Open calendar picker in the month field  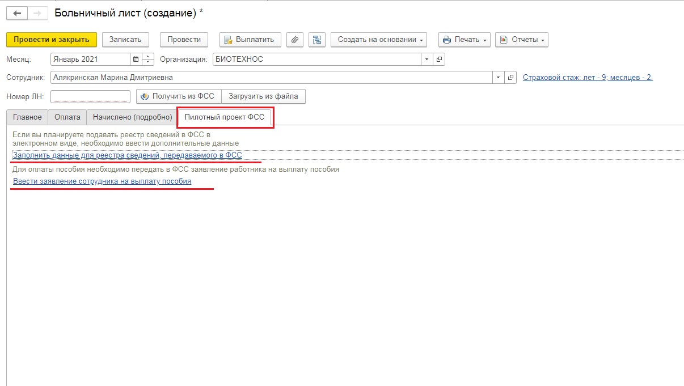(x=136, y=60)
